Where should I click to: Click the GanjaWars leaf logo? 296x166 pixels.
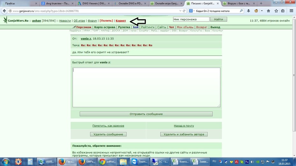pos(5,20)
